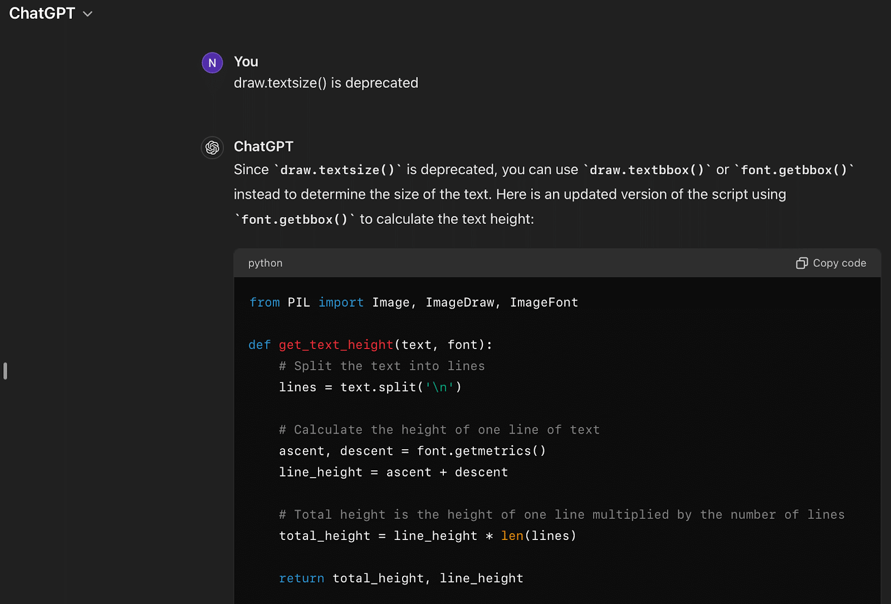Screen dimensions: 891x604
Task: Open the ChatGPT model selector title
Action: pyautogui.click(x=42, y=13)
